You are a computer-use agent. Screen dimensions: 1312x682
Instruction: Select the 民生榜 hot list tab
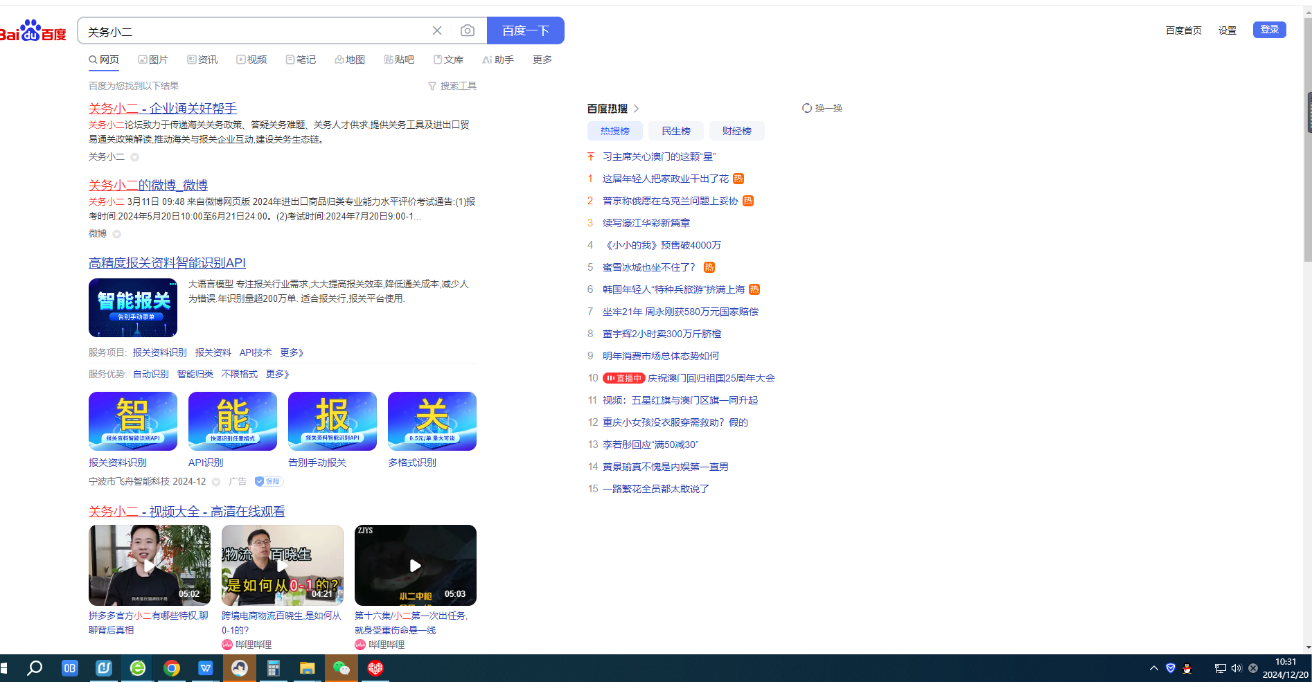(676, 131)
